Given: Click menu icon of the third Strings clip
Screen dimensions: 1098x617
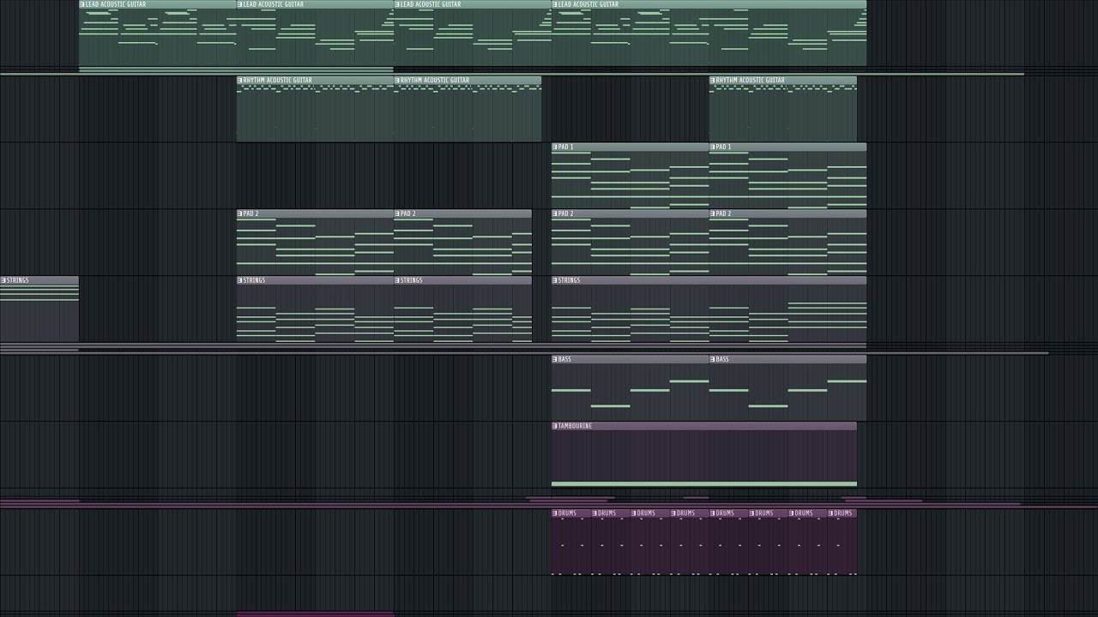Looking at the screenshot, I should click(397, 281).
